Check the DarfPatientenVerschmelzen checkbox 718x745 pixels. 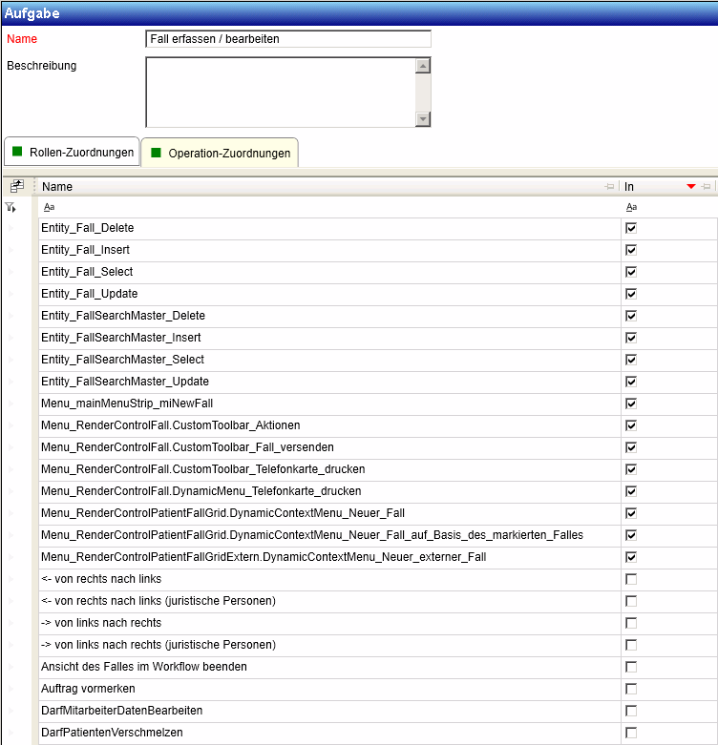coord(631,733)
